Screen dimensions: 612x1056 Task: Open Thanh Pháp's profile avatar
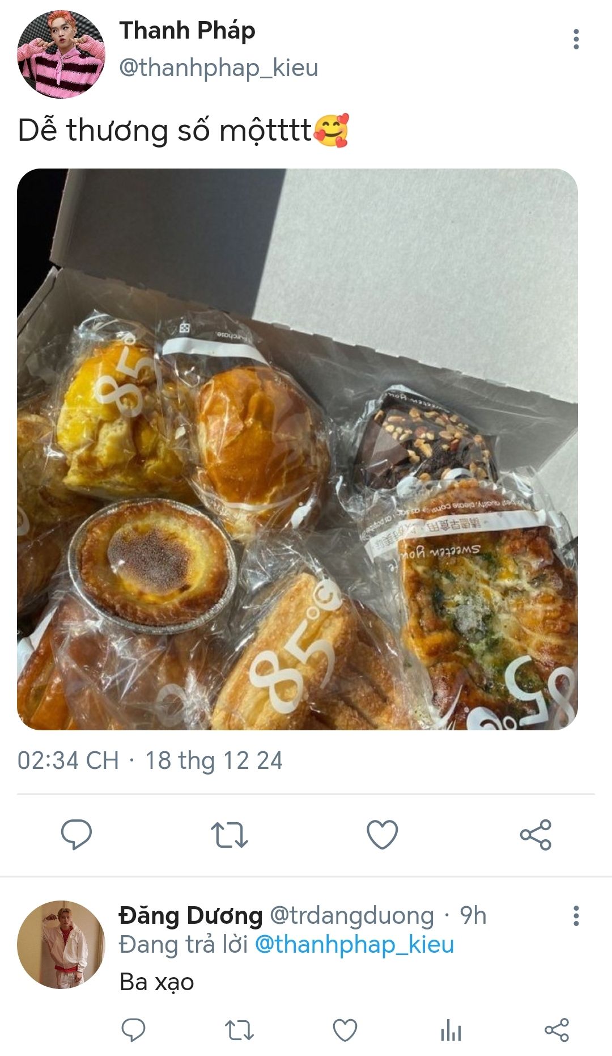[x=61, y=54]
